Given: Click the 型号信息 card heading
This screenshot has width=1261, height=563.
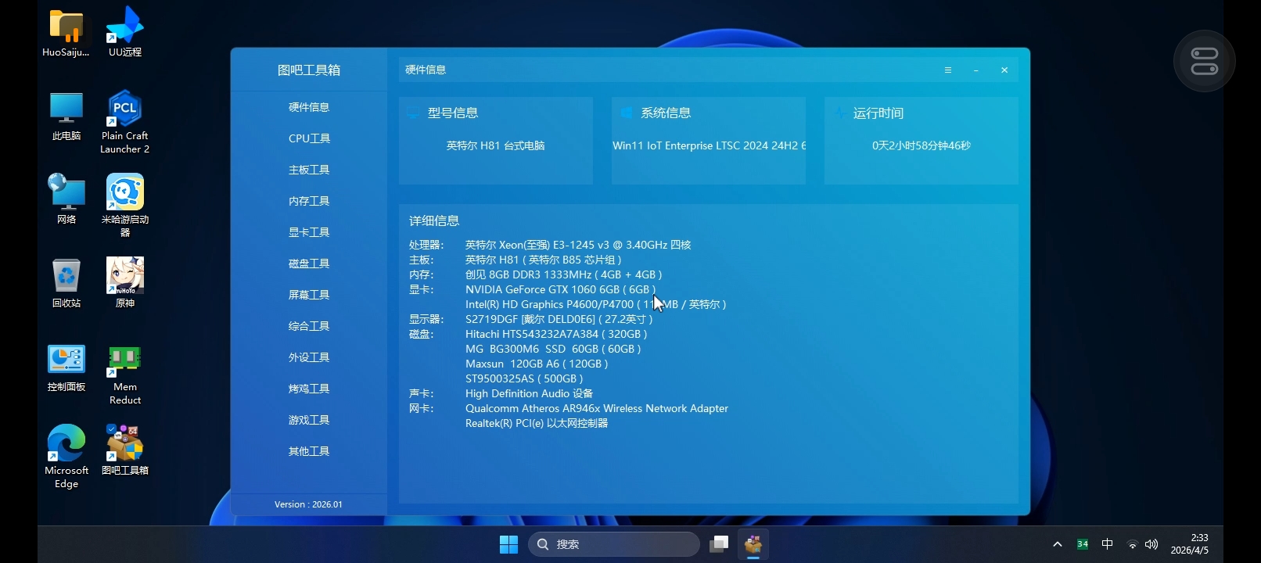Looking at the screenshot, I should coord(453,113).
